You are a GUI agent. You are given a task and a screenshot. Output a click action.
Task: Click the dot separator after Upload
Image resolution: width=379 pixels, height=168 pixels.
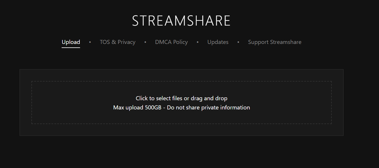tap(90, 42)
